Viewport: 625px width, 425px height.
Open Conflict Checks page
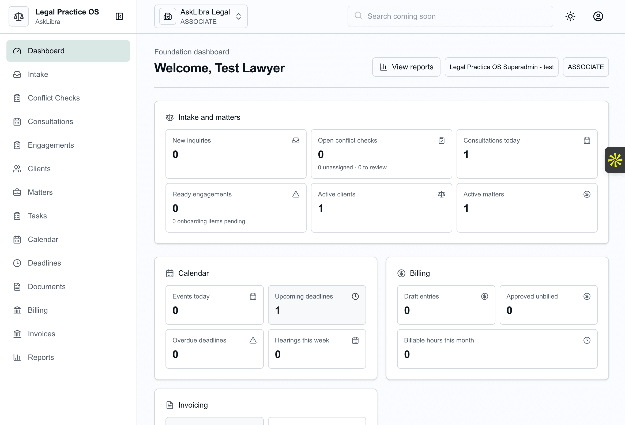(x=68, y=98)
